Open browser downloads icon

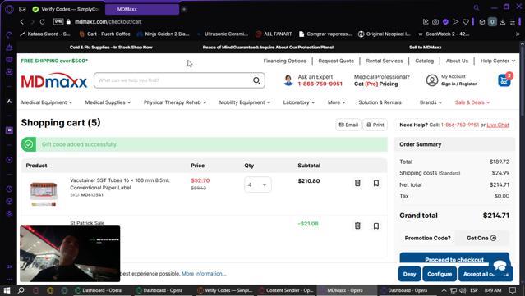click(503, 22)
